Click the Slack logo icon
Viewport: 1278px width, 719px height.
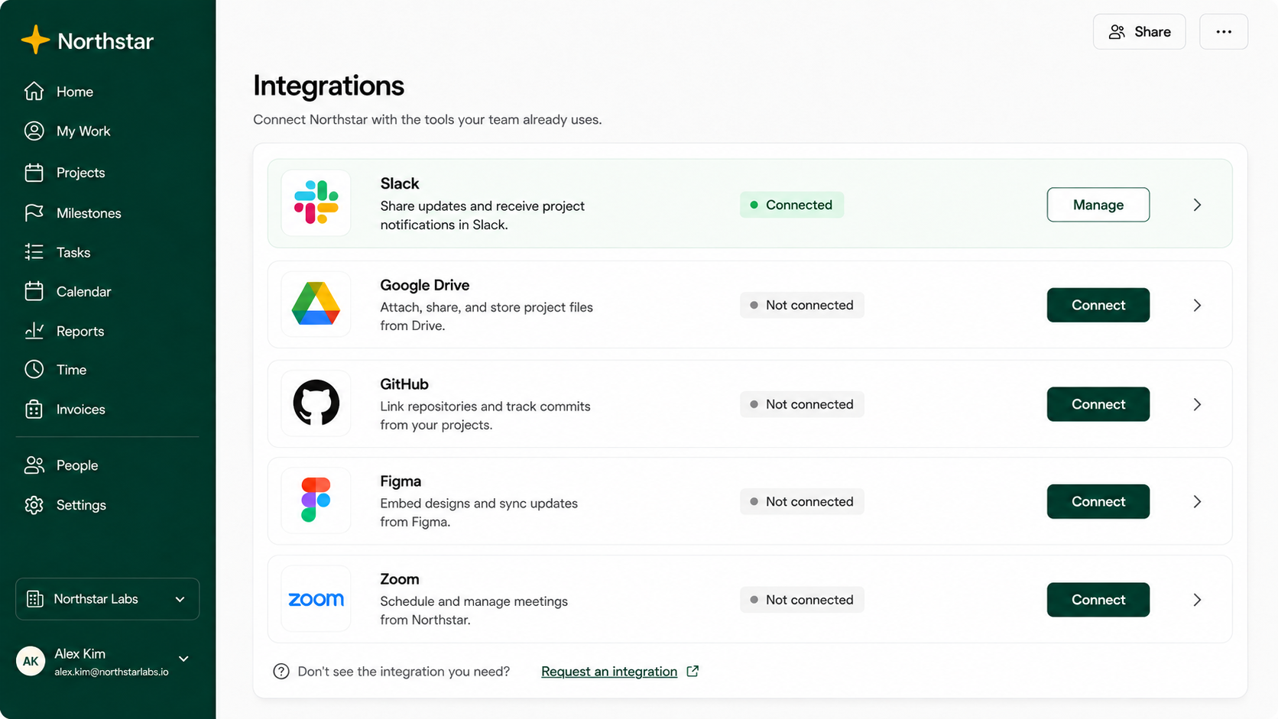pos(316,202)
